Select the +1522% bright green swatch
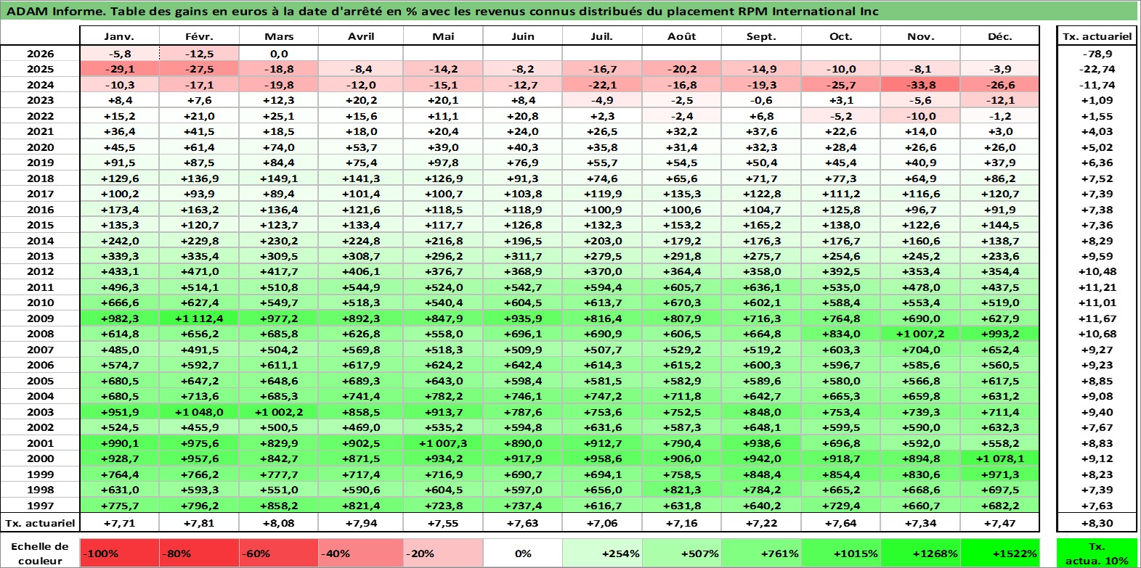Screen dimensions: 1141x568 [x=999, y=553]
